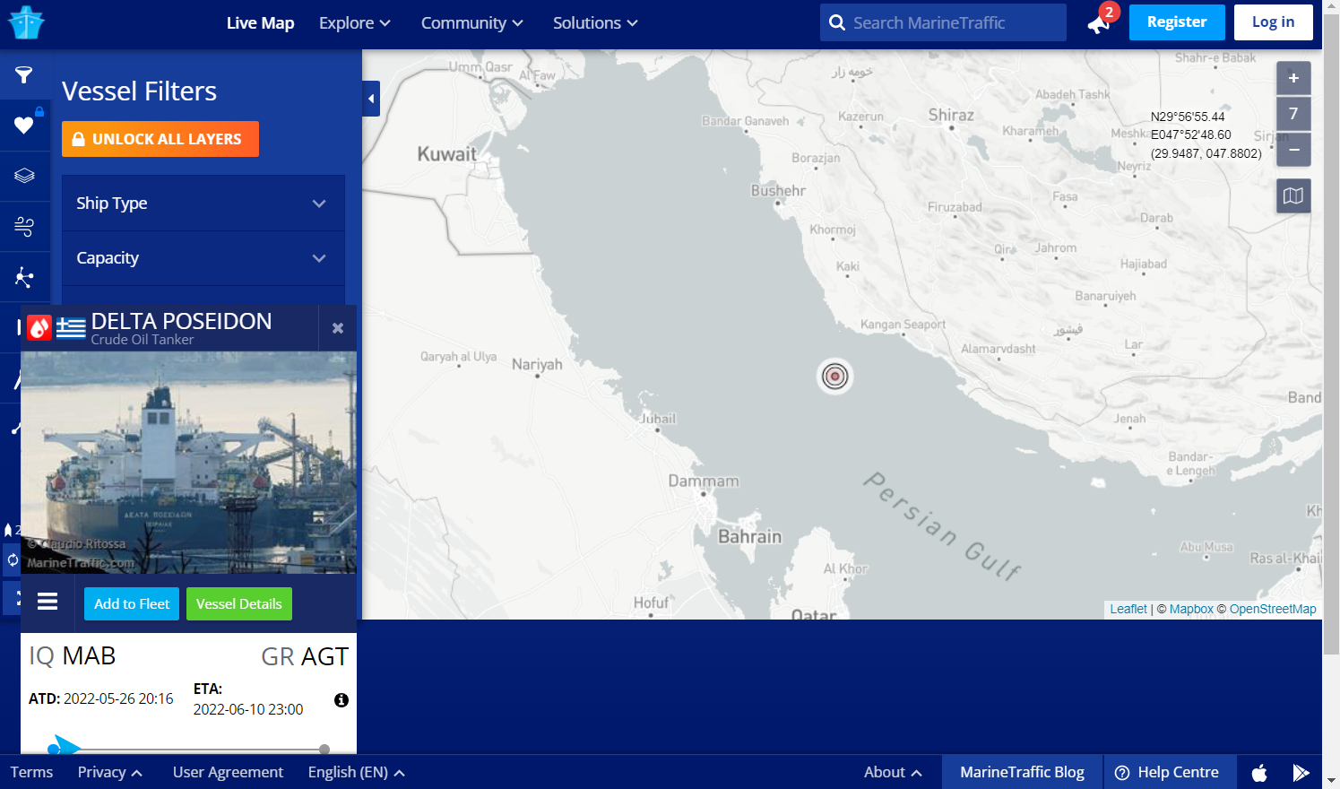
Task: Expand the Capacity filter
Action: coord(203,258)
